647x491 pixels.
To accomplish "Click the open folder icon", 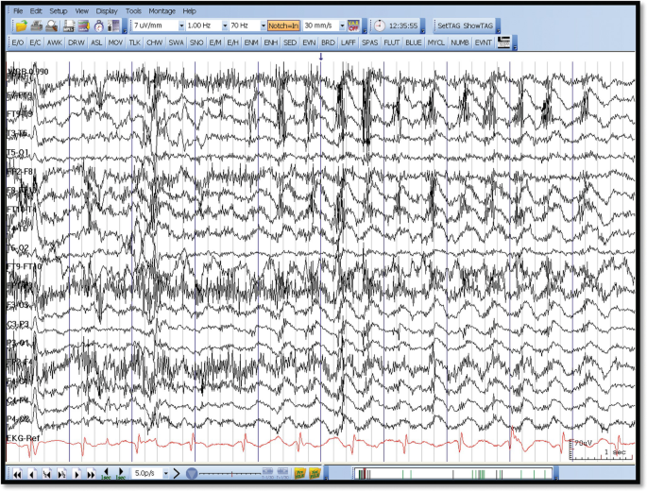I will (20, 25).
